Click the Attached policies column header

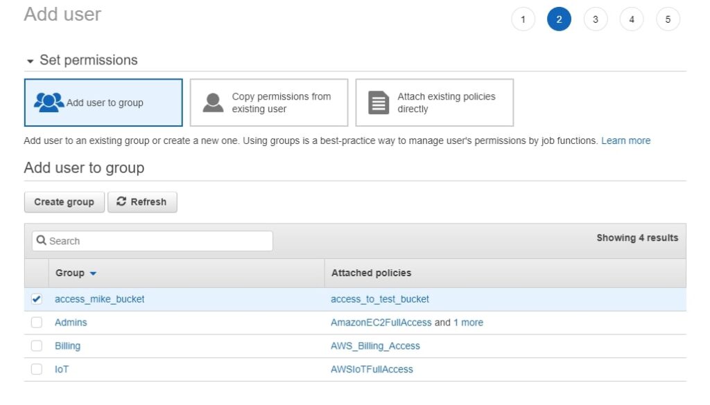click(372, 273)
